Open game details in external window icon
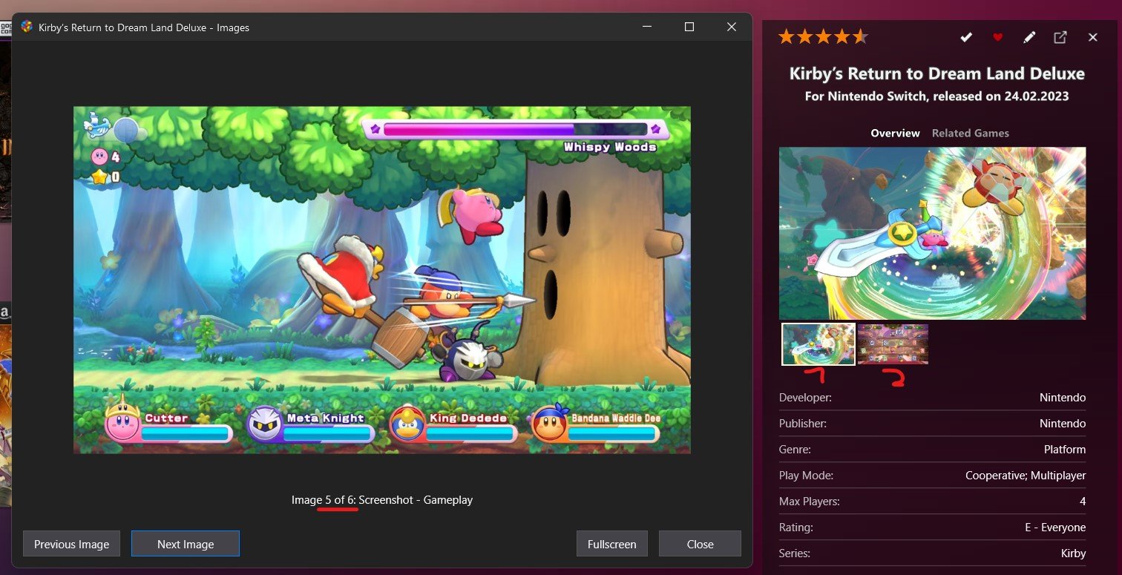The height and width of the screenshot is (575, 1122). 1060,37
